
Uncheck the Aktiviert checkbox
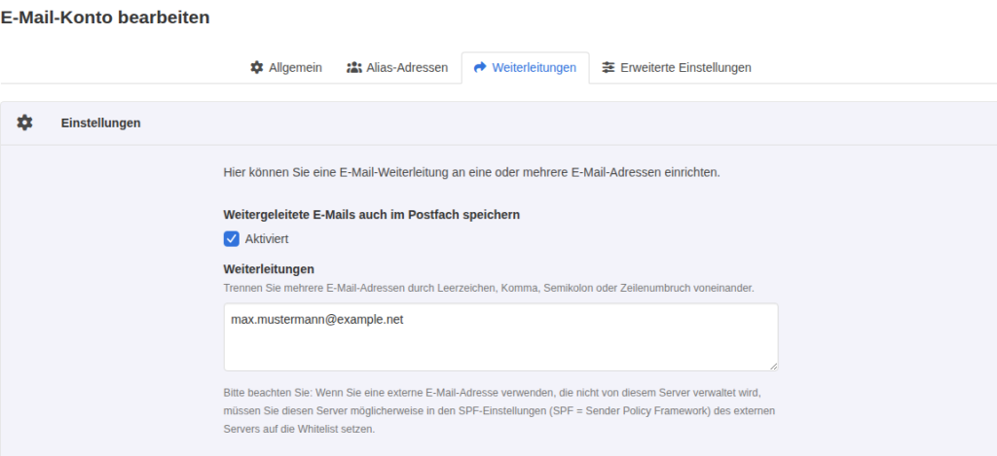(232, 239)
